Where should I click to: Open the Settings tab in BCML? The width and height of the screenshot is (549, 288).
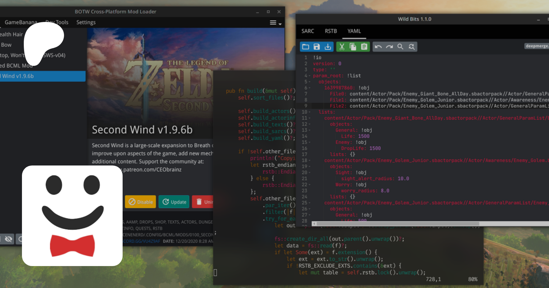(x=86, y=22)
